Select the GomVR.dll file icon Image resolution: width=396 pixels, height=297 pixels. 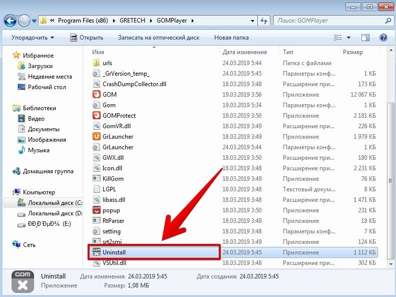pos(96,126)
